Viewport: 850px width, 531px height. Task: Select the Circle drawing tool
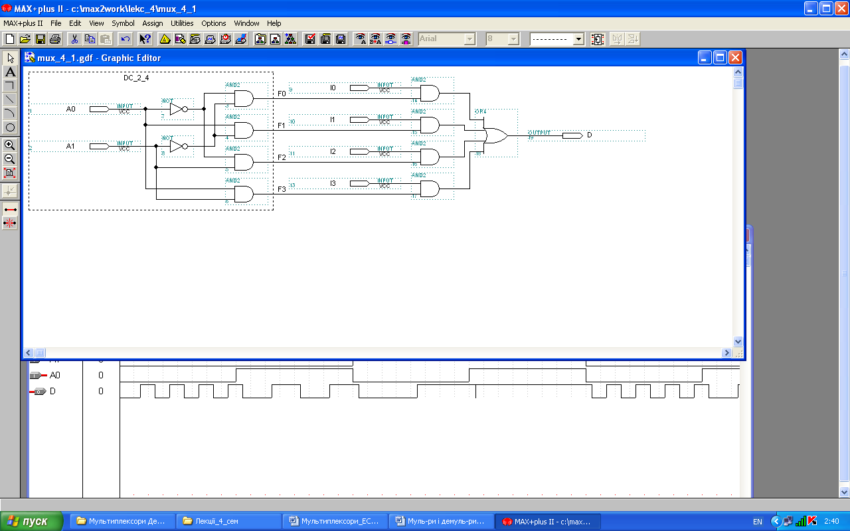(x=10, y=127)
